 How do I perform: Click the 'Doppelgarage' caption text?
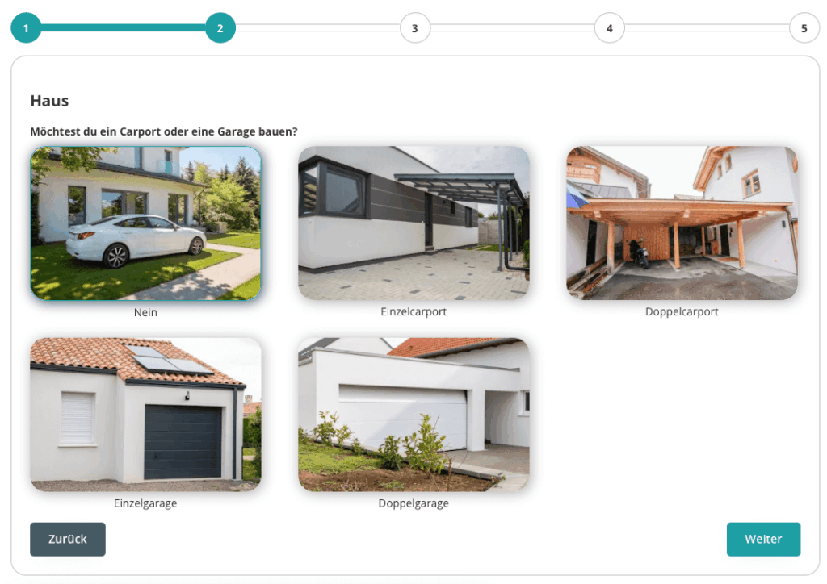413,503
